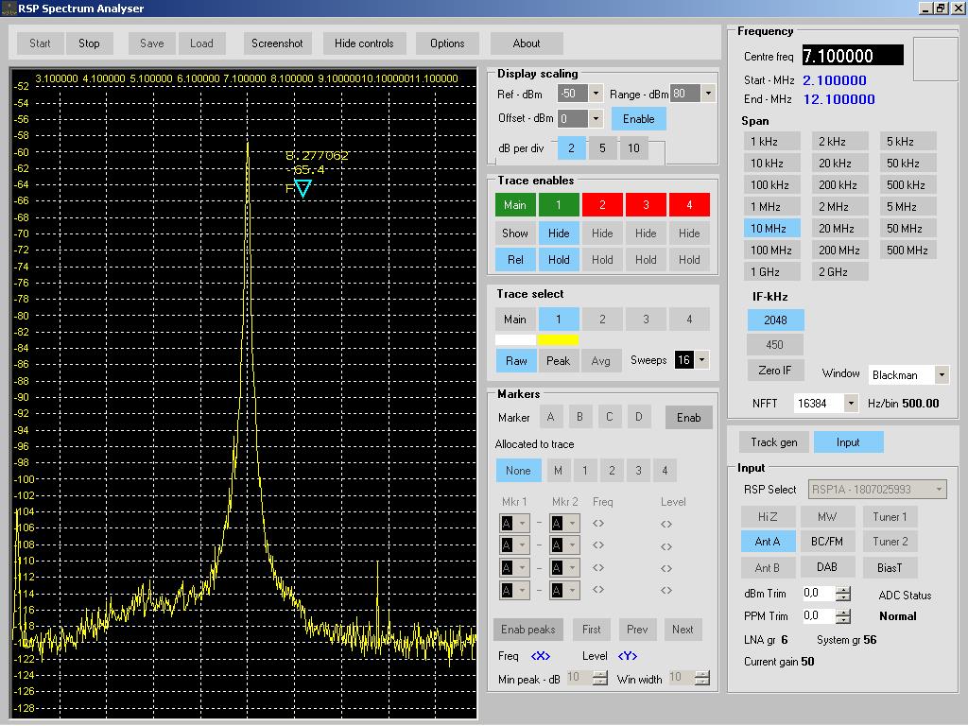Screen dimensions: 968x726
Task: Allocate marker to trace M
Action: click(558, 471)
